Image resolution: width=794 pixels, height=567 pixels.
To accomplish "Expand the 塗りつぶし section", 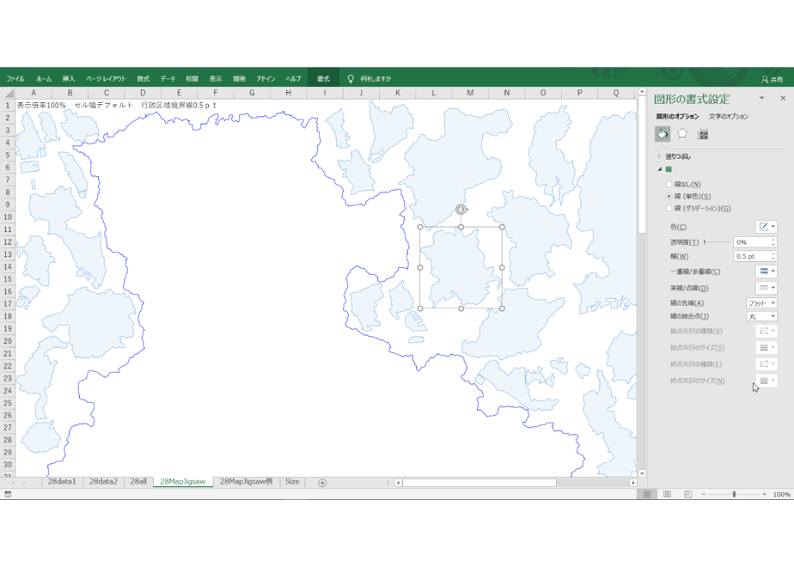I will pos(659,156).
